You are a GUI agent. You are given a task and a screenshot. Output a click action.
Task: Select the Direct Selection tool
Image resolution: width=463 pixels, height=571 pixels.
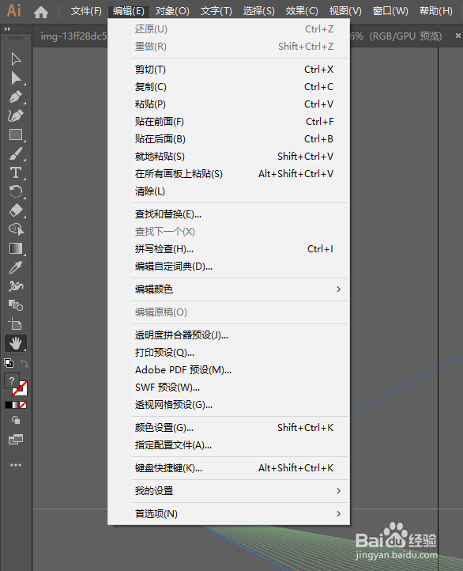pos(16,78)
